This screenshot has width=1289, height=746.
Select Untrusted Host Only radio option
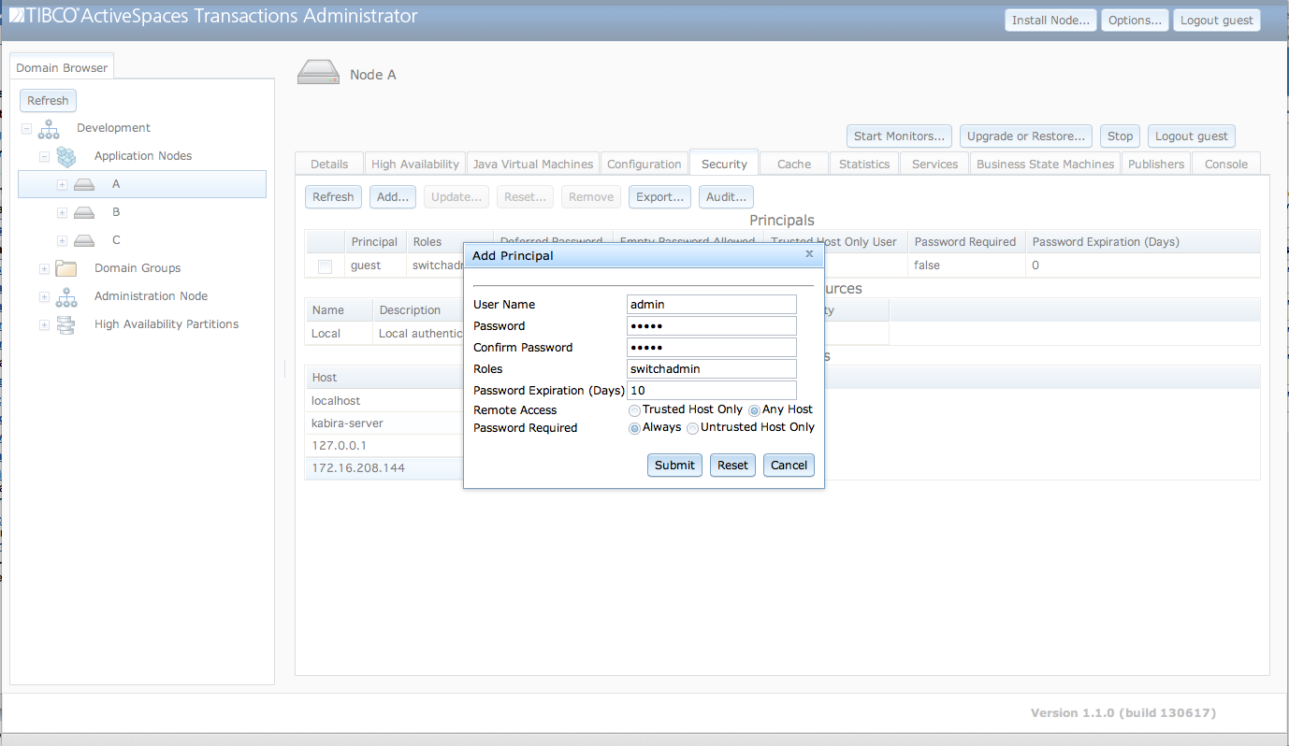coord(693,428)
